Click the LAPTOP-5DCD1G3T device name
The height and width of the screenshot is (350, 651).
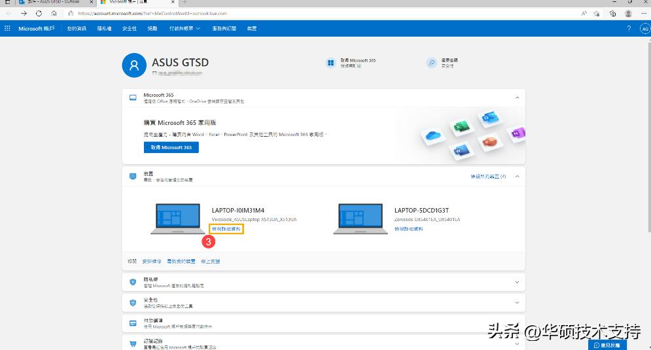point(421,210)
